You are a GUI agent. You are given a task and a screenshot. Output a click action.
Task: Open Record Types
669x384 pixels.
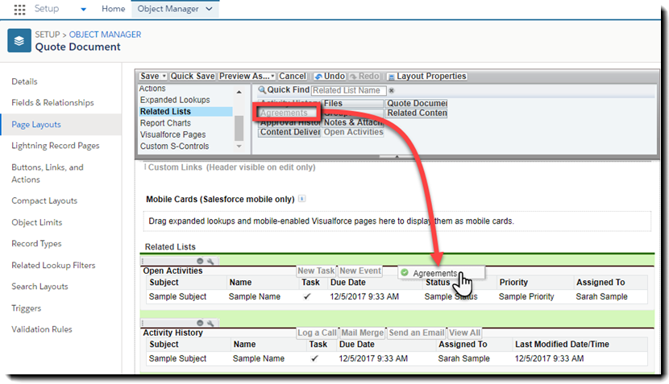36,244
